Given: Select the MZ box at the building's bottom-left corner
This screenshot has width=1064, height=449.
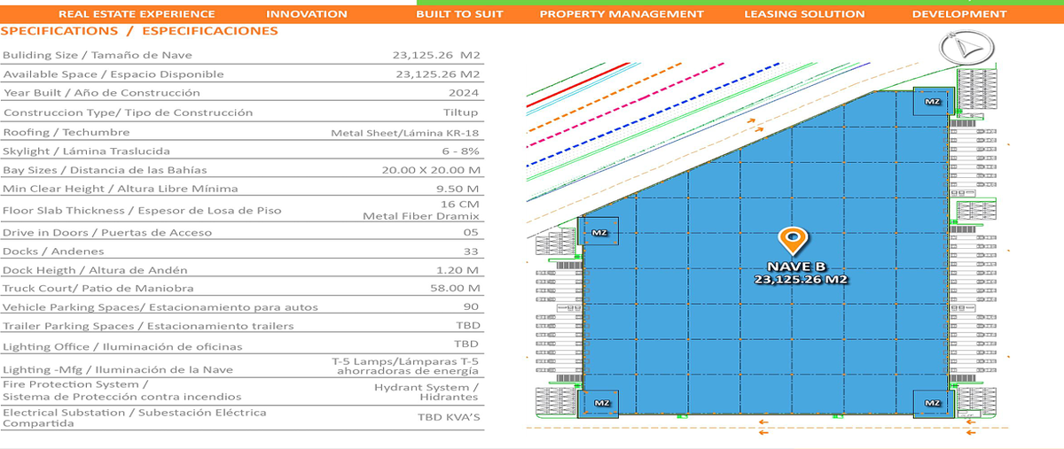Looking at the screenshot, I should [x=602, y=403].
